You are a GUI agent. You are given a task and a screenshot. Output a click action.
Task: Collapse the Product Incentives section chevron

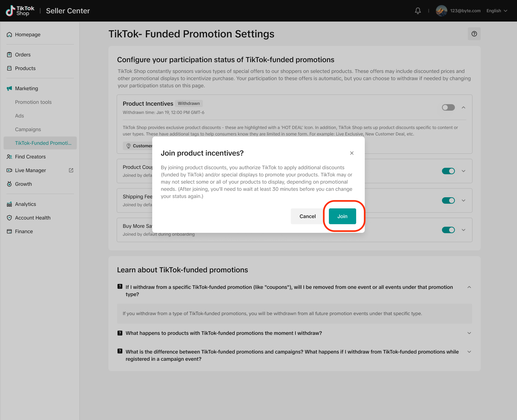[x=464, y=107]
